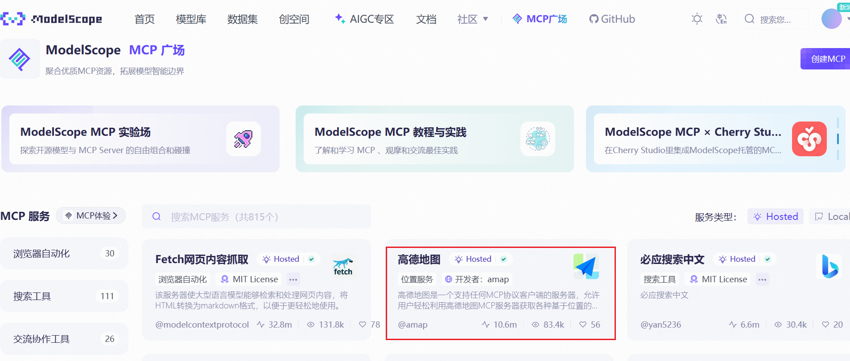Click Hosted badge on Fetch card
850x361 pixels.
click(281, 259)
